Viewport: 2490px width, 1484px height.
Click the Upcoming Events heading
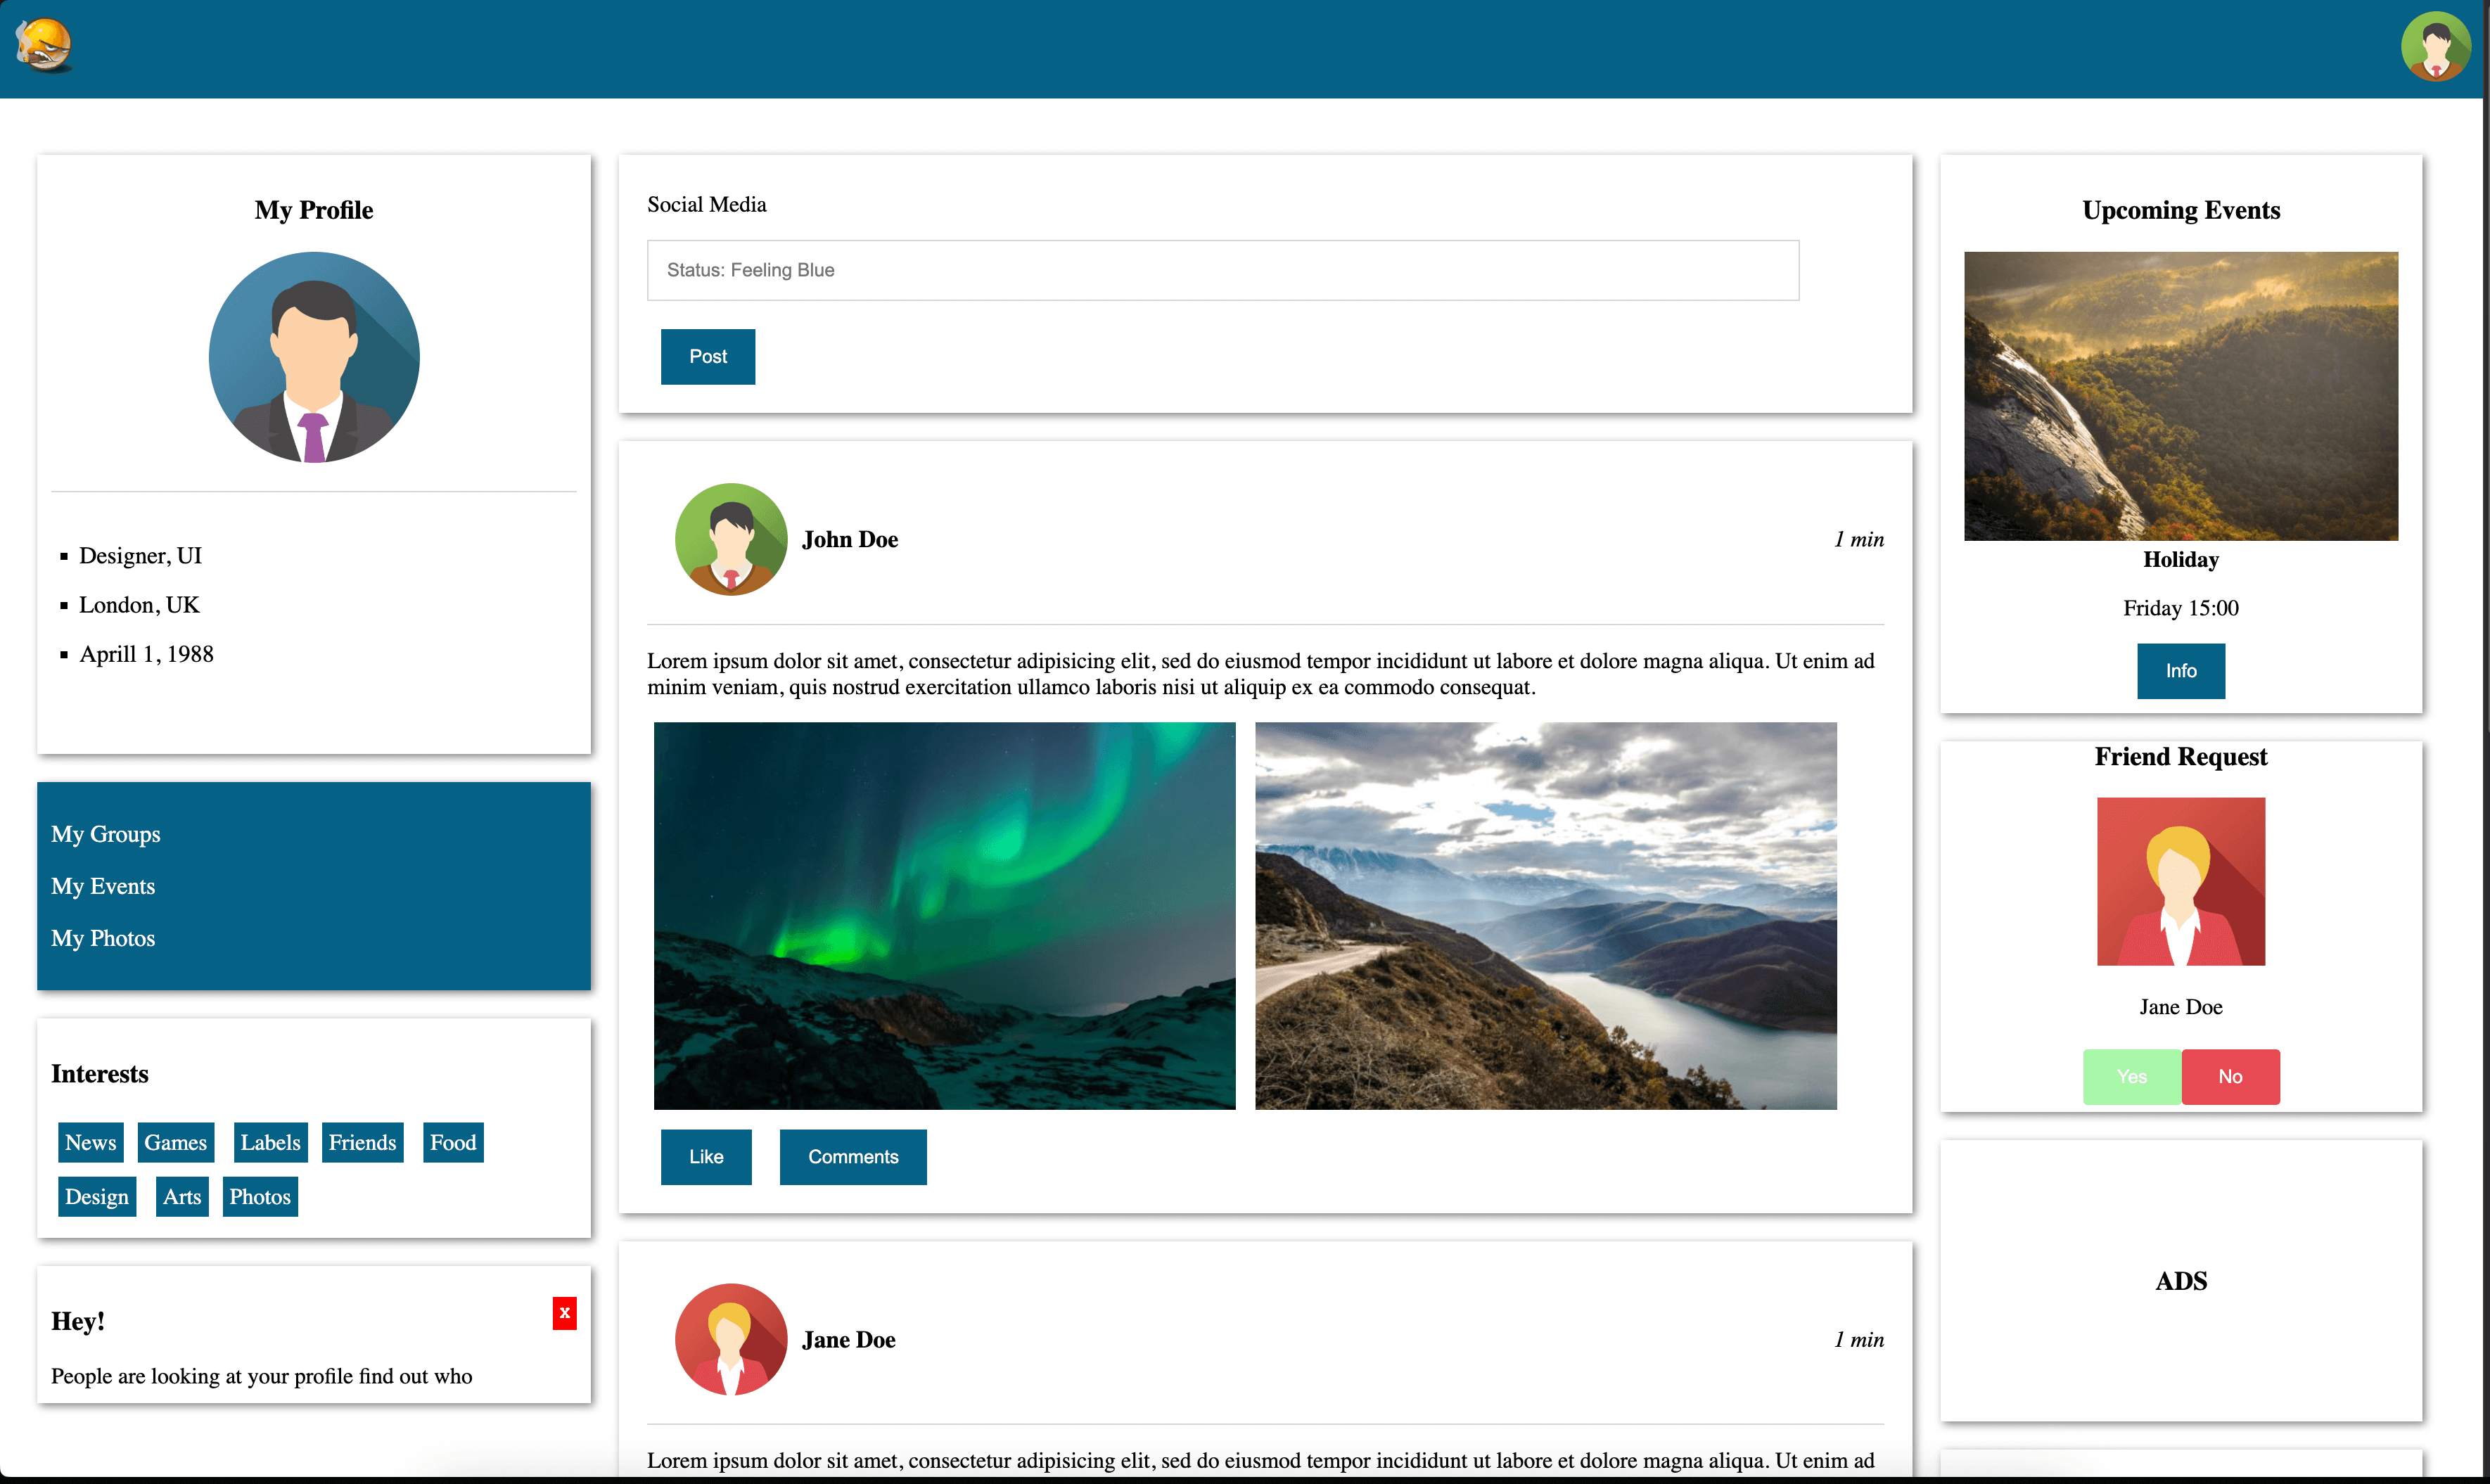(x=2181, y=210)
